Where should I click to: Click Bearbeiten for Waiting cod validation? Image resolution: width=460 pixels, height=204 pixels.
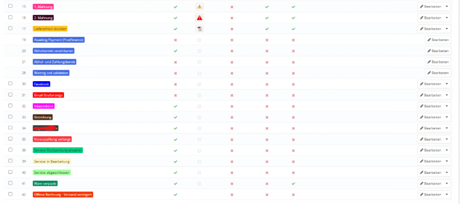[x=437, y=73]
